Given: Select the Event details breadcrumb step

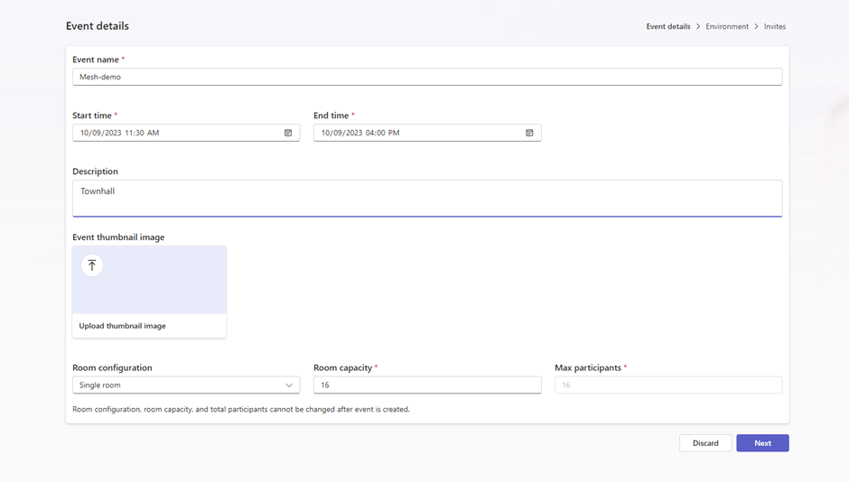Looking at the screenshot, I should coord(667,27).
